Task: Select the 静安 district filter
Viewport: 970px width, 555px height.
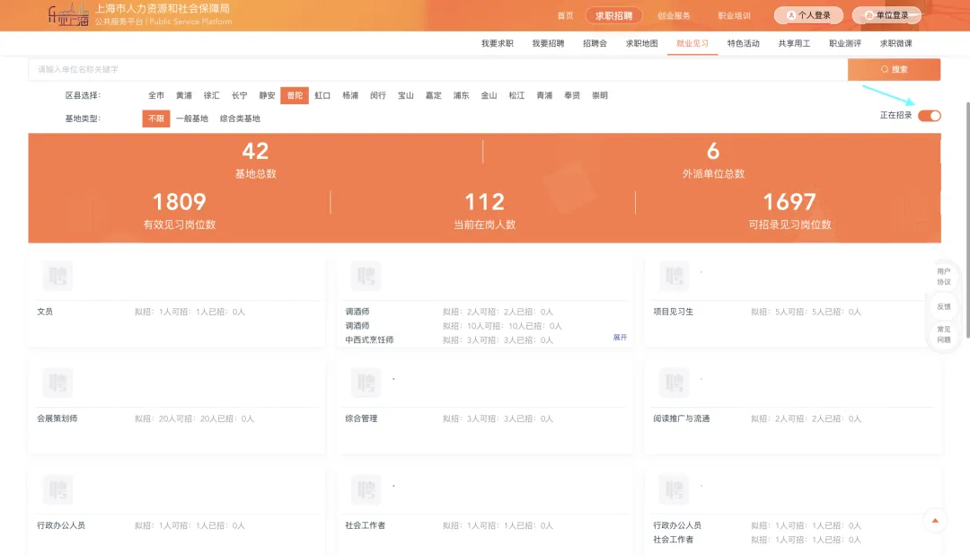Action: pos(268,95)
